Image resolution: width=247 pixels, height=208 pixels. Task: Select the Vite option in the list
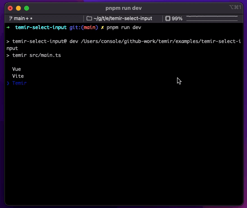[18, 76]
